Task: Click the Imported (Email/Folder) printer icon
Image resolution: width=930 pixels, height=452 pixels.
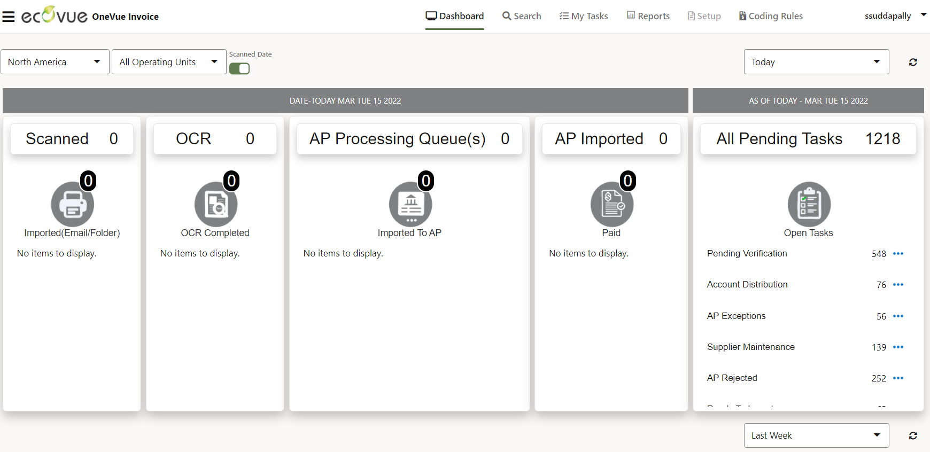Action: (x=72, y=205)
